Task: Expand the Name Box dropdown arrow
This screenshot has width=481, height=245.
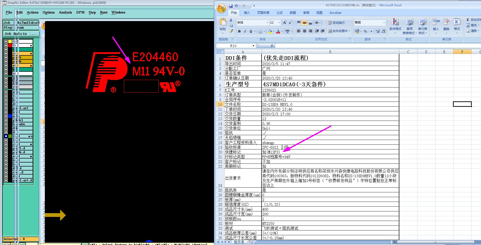Action: click(x=253, y=46)
